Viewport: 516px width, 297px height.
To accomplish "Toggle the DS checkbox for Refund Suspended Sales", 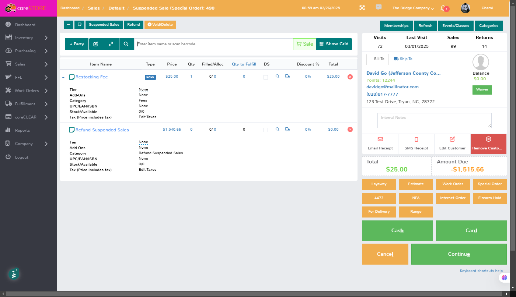I will tap(266, 130).
